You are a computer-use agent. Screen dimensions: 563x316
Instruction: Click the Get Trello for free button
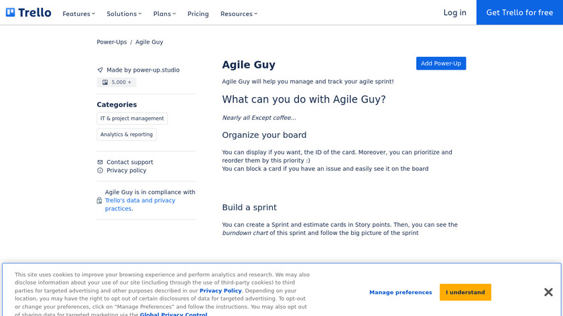[x=519, y=13]
